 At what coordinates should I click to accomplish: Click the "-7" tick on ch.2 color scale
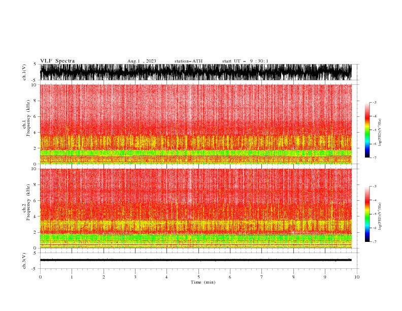(x=375, y=242)
